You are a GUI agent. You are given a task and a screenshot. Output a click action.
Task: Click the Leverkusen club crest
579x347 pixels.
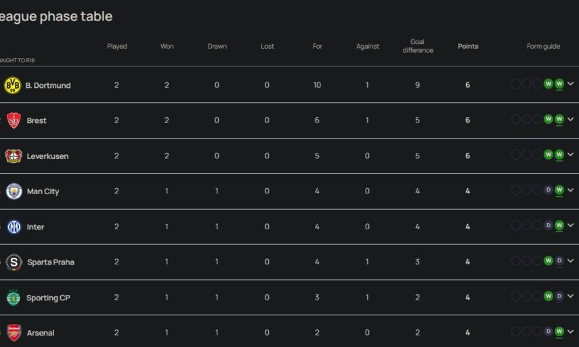(14, 156)
